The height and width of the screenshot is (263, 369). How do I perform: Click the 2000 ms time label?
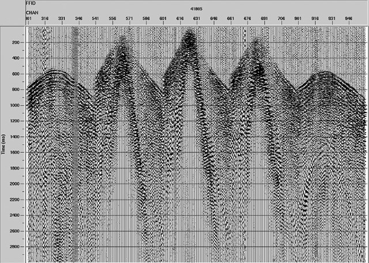(16, 184)
